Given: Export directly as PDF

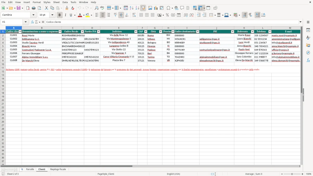Looking at the screenshot, I should tap(28, 8).
